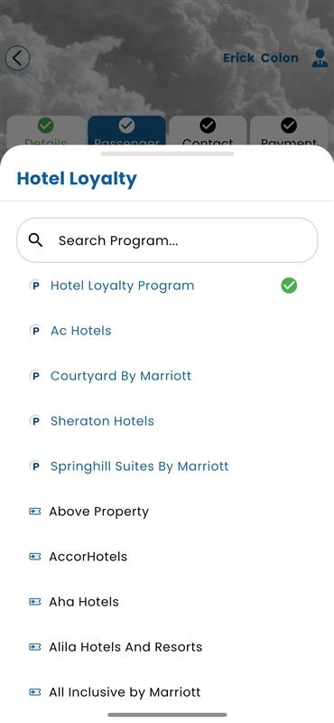Click the bottom sheet drag handle
Image resolution: width=334 pixels, height=723 pixels.
(167, 154)
